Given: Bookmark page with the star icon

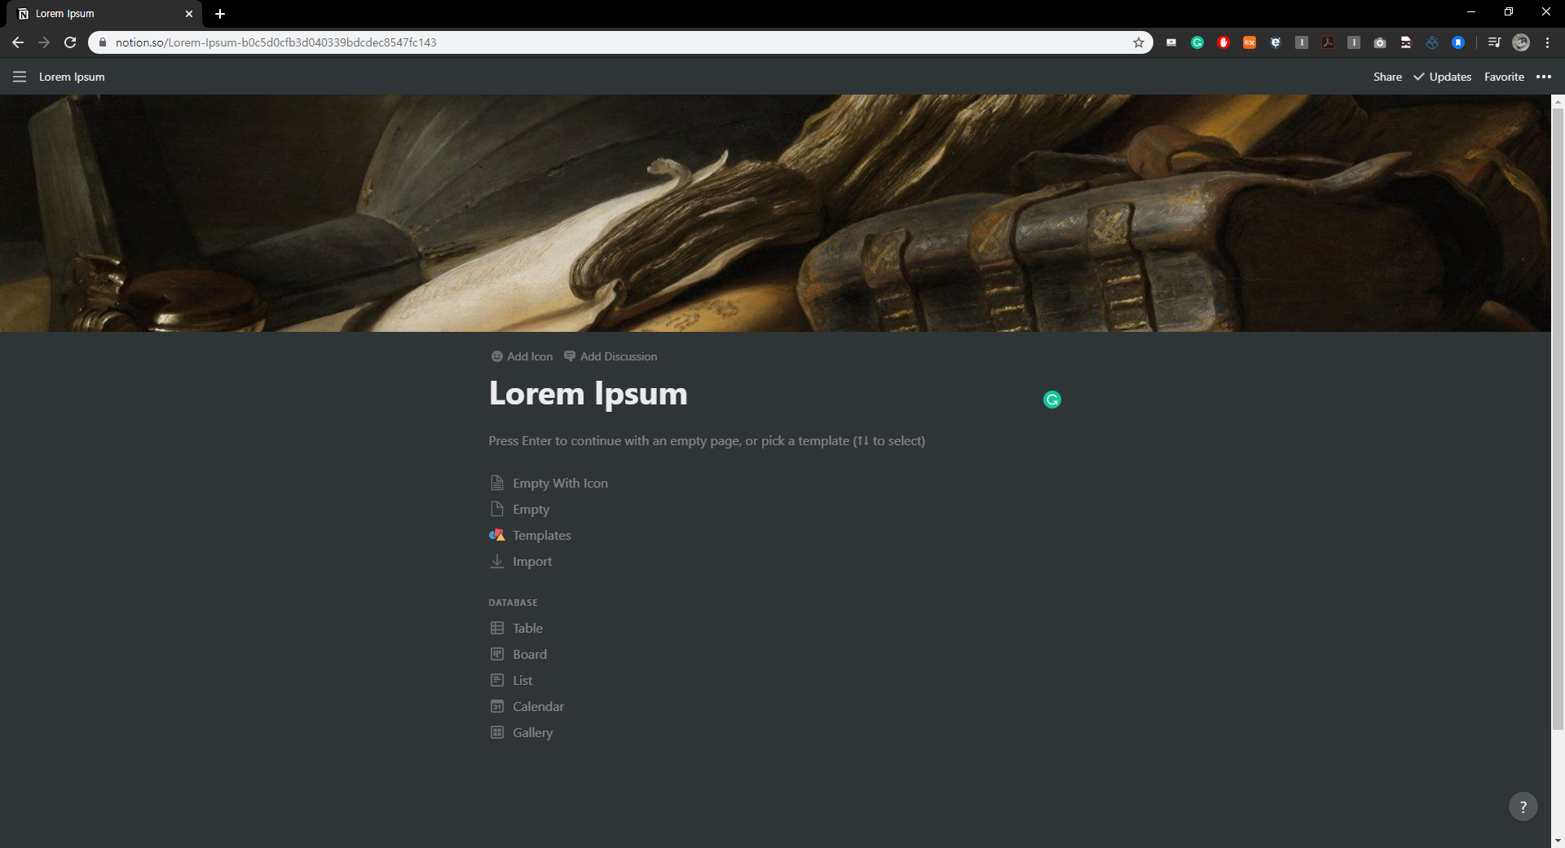Looking at the screenshot, I should [1139, 42].
